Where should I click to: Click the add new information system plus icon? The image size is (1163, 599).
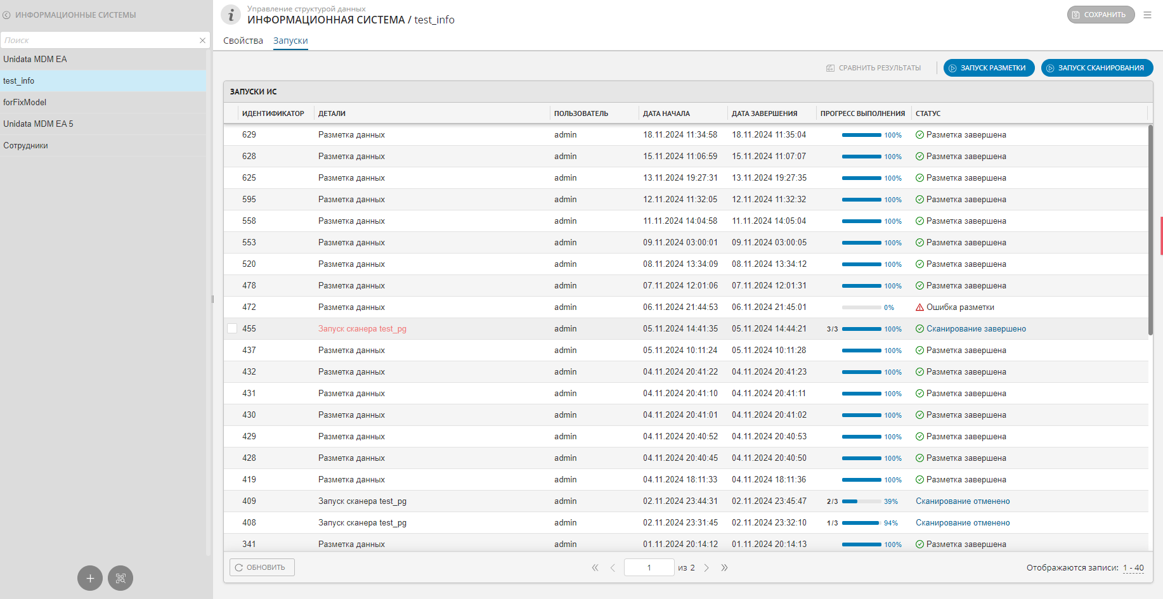click(90, 578)
